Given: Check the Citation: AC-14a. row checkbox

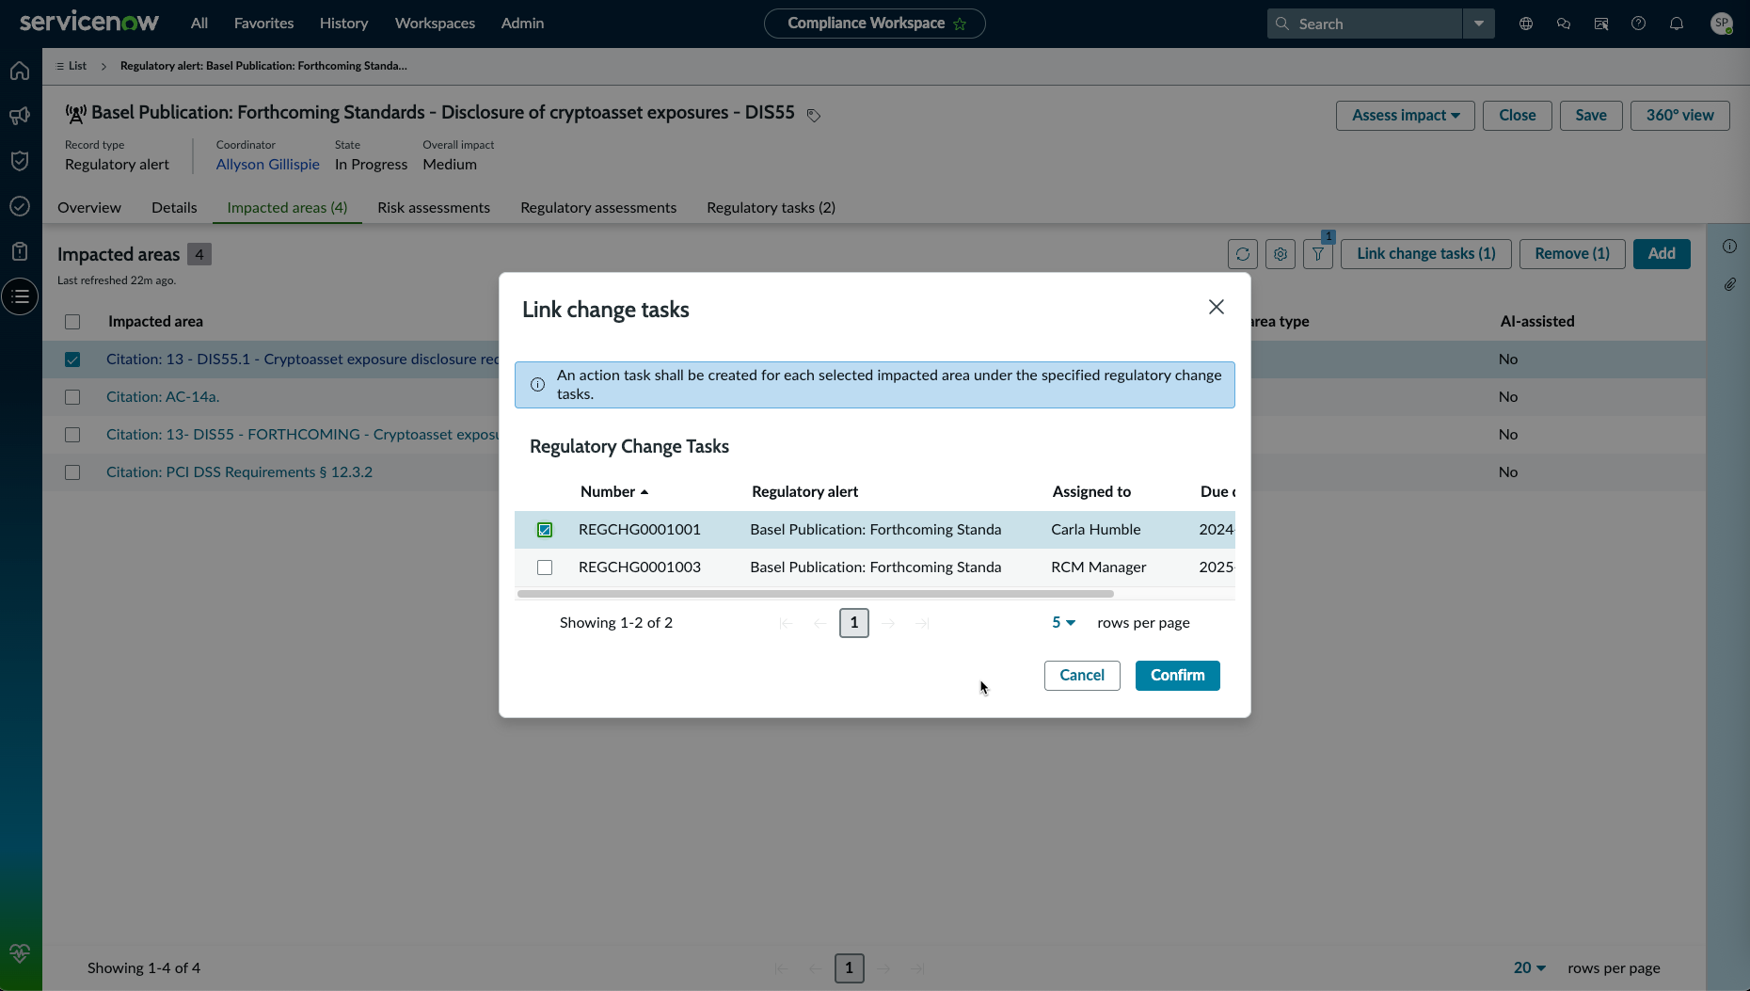Looking at the screenshot, I should click(72, 397).
